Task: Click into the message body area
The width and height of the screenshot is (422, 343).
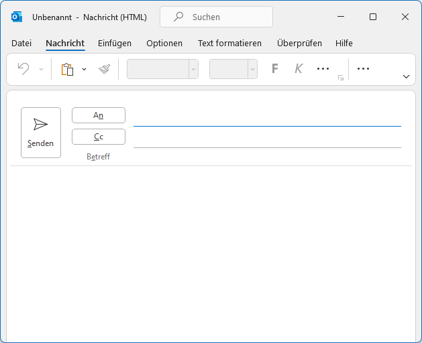Action: pyautogui.click(x=211, y=248)
